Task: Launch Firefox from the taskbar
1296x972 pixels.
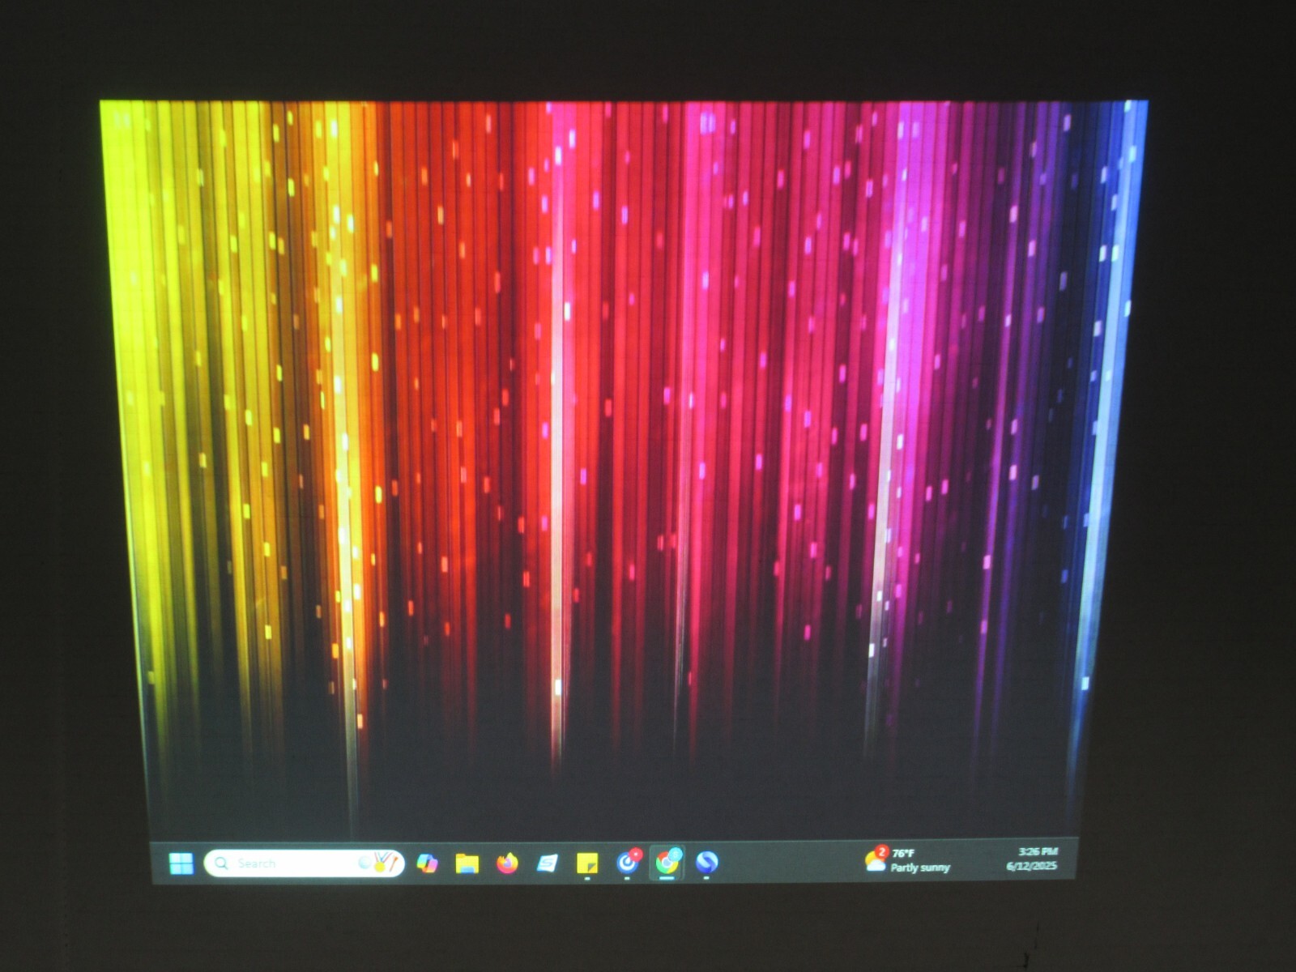Action: click(507, 863)
